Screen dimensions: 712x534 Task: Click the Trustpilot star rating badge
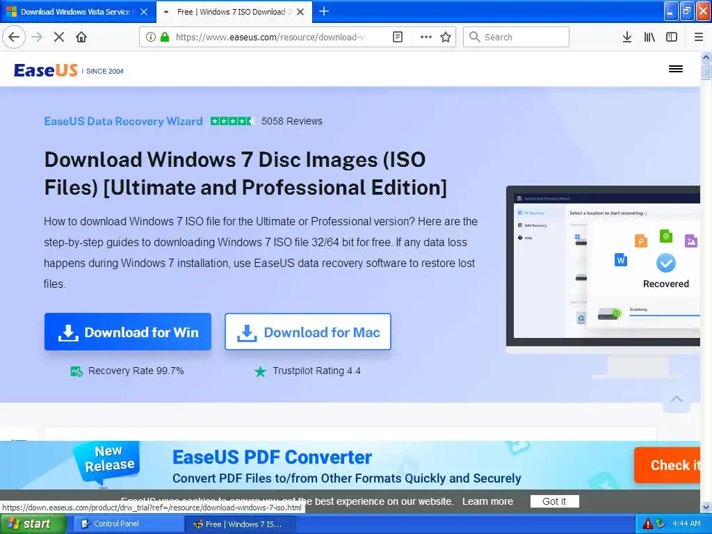[232, 121]
